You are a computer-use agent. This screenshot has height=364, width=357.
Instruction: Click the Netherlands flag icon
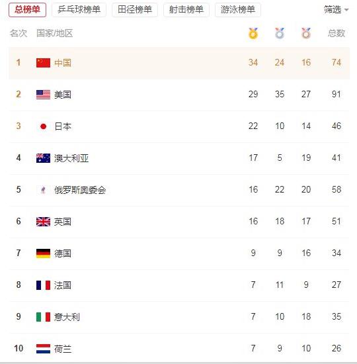coord(43,349)
